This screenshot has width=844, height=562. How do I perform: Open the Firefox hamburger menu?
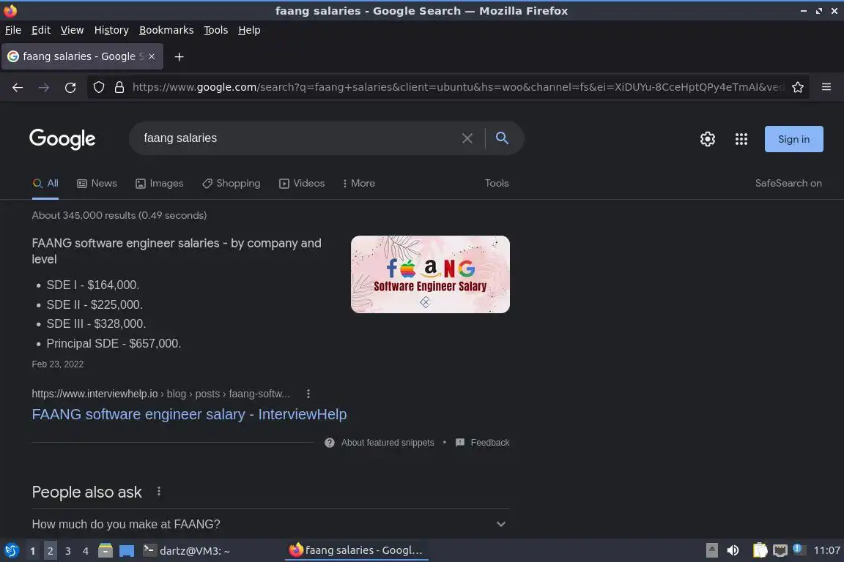point(826,87)
